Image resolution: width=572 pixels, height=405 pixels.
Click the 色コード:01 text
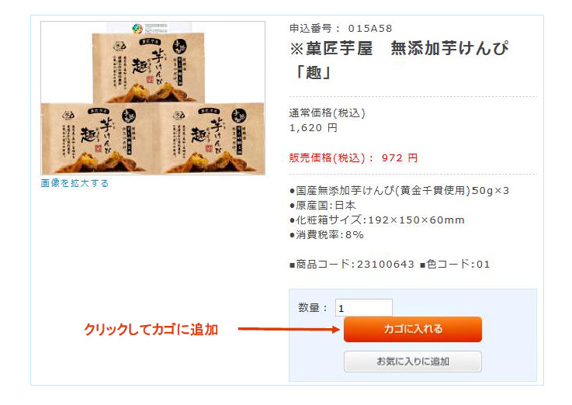point(455,264)
